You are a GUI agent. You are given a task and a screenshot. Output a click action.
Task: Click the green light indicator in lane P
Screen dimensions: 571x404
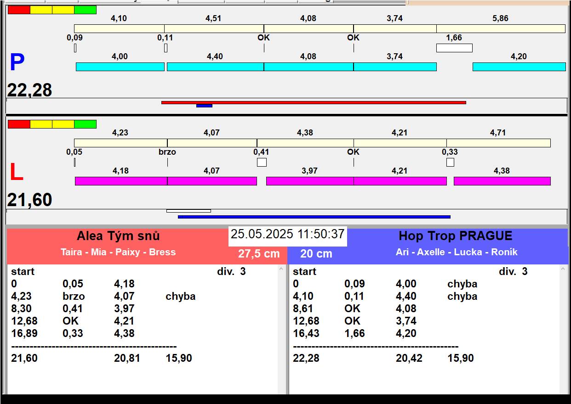(x=86, y=10)
